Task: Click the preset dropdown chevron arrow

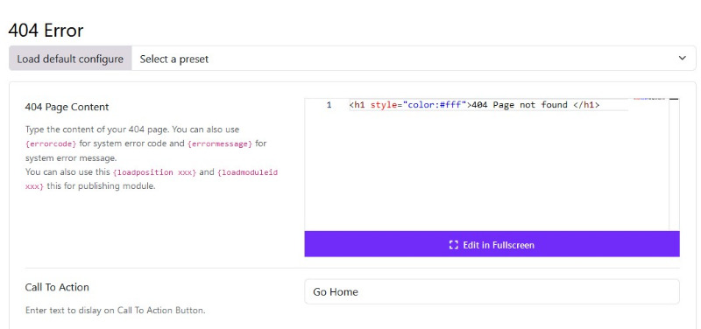Action: click(683, 58)
